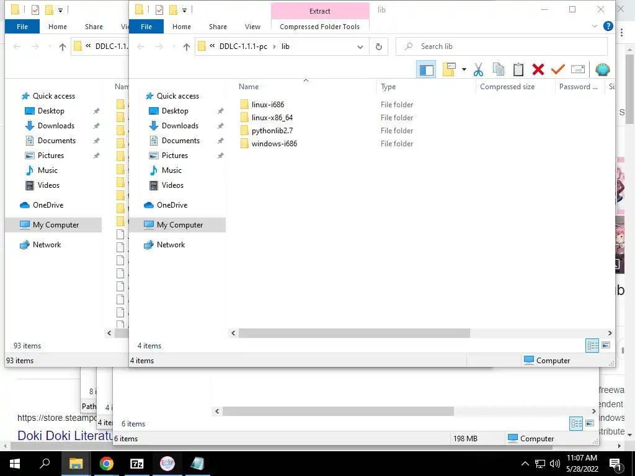Expand the dropdown arrow beside Folder Options icon
Screen dimensions: 635x476
click(x=464, y=69)
